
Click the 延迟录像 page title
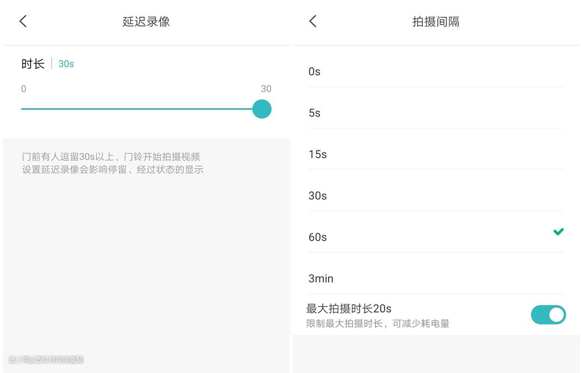[x=146, y=21]
